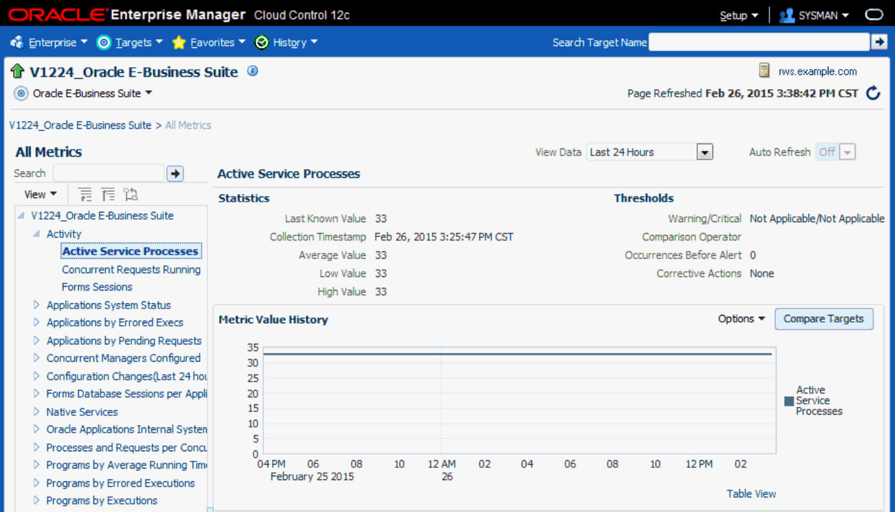Image resolution: width=895 pixels, height=512 pixels.
Task: Select Active Service Processes metric
Action: [x=131, y=252]
